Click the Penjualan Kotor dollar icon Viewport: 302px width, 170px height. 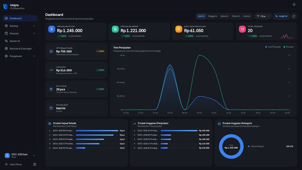[52, 29]
